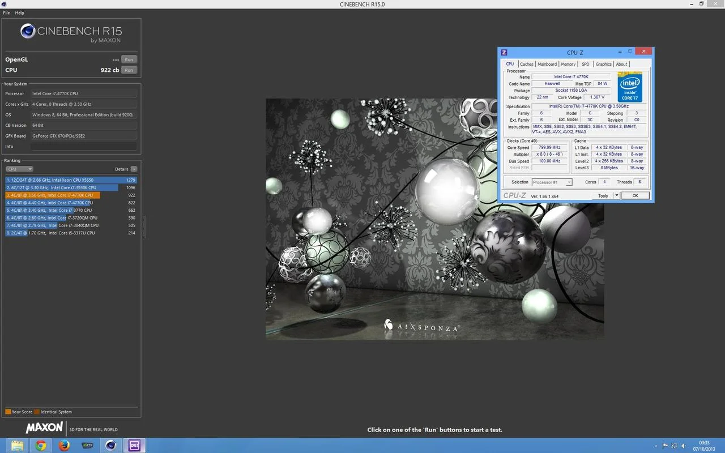Open the Processor #1 selection dropdown
The height and width of the screenshot is (453, 725).
click(552, 182)
